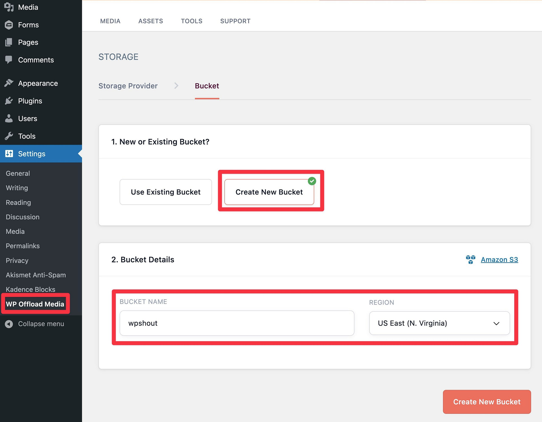Open the Region dropdown showing US East
The height and width of the screenshot is (422, 542).
pos(439,323)
